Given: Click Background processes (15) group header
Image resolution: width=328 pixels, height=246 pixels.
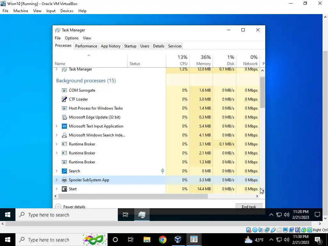Looking at the screenshot, I should [86, 81].
